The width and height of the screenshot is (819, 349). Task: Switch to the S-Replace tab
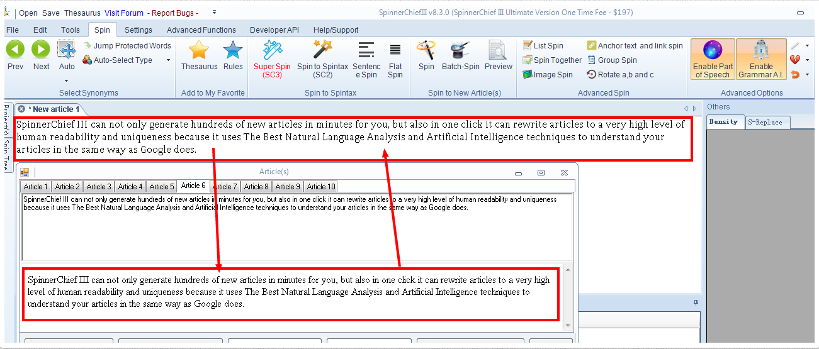[x=765, y=123]
